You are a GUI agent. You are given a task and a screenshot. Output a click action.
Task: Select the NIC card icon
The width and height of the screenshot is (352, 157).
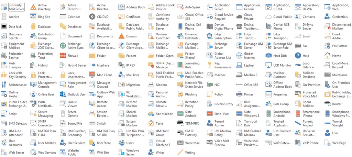coord(210,85)
